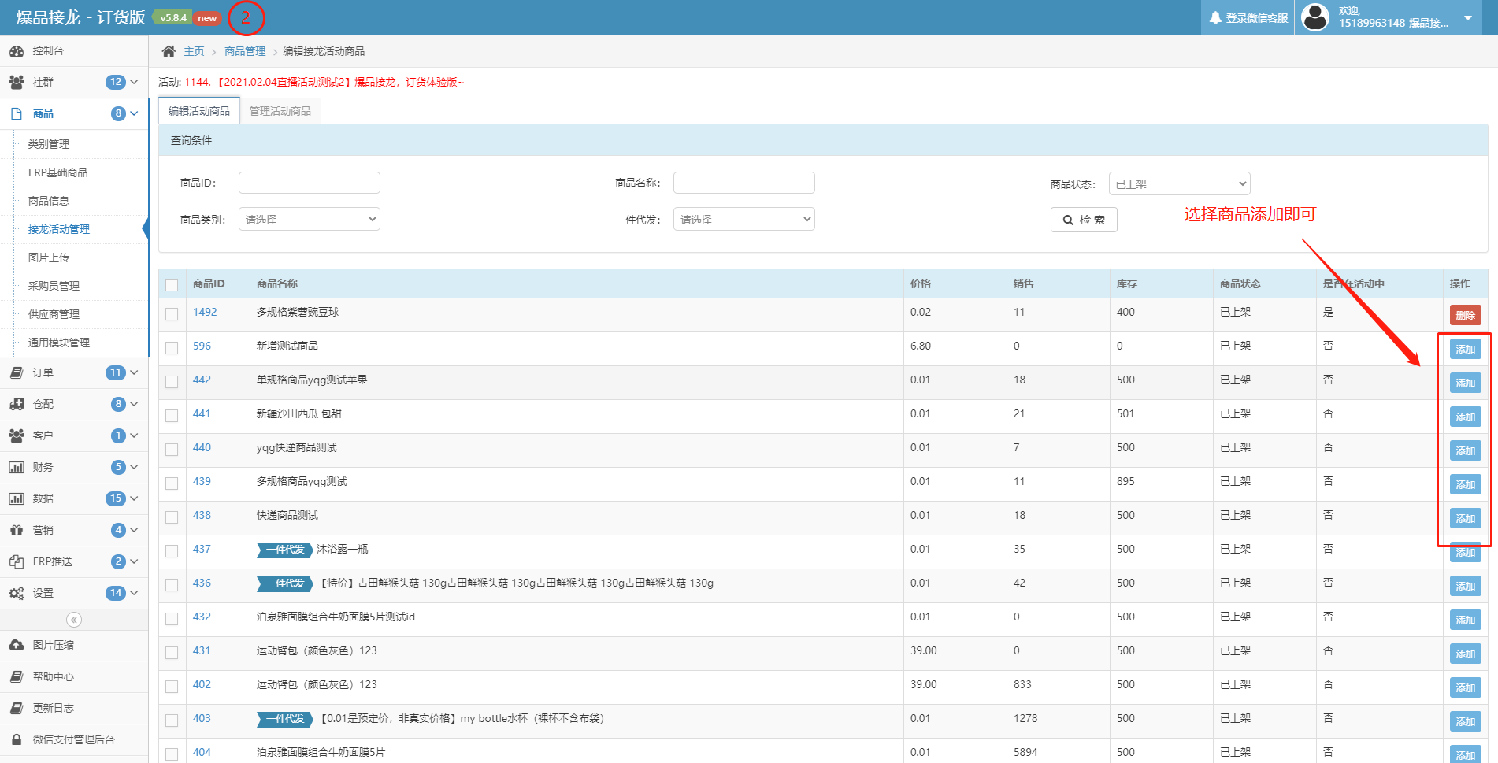Open 通用模块管理 in the sidebar
This screenshot has height=763, width=1498.
point(59,343)
